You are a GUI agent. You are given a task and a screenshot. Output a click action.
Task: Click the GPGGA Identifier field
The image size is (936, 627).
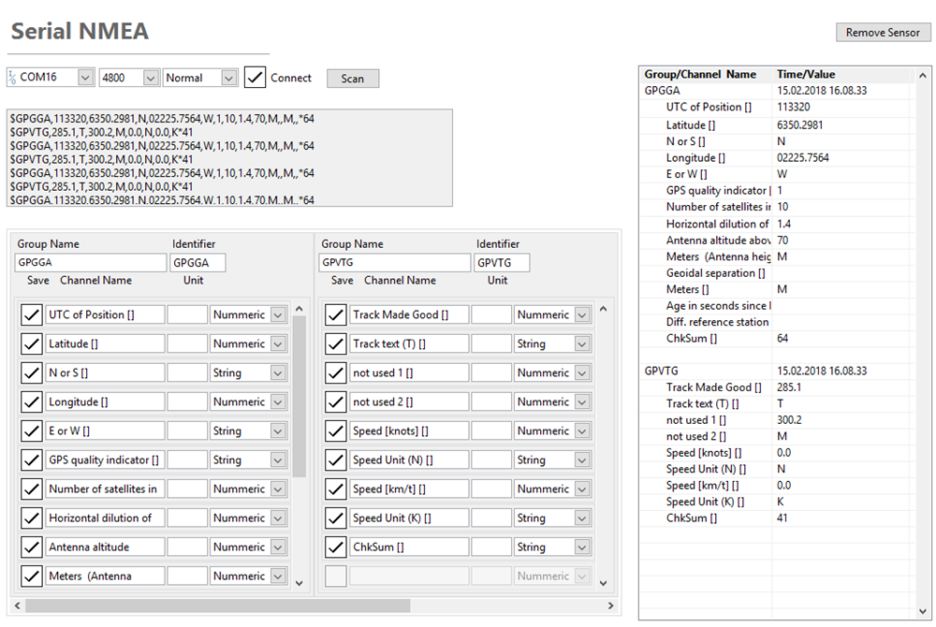[197, 262]
